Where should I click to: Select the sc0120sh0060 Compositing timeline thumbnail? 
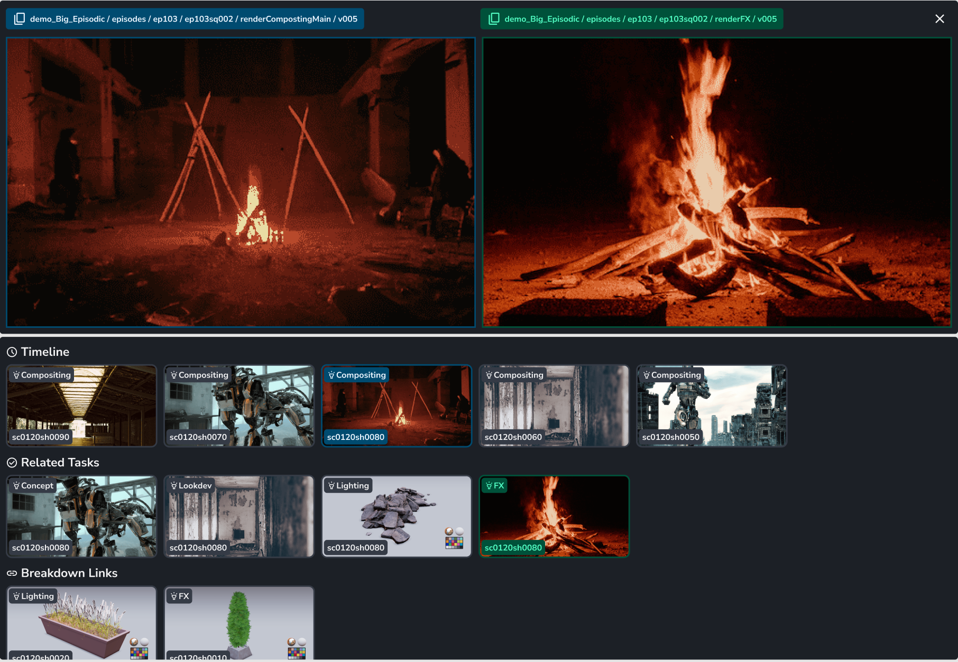click(x=554, y=406)
